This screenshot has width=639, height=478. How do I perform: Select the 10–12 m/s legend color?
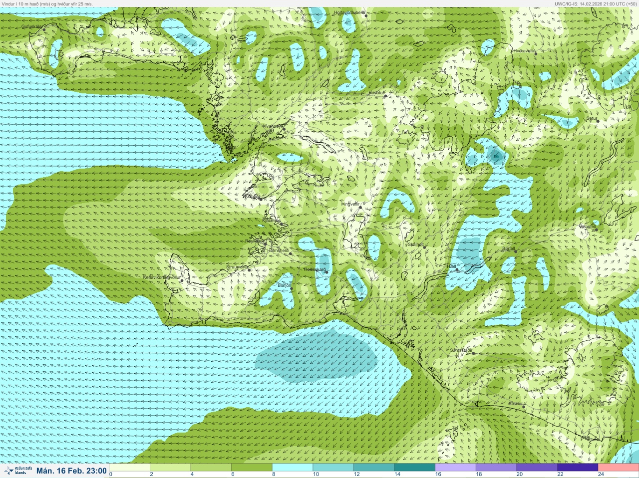click(x=334, y=468)
